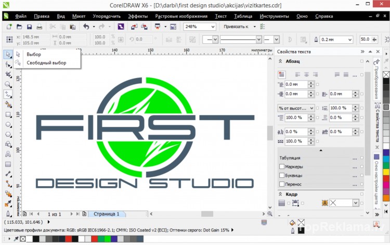Select the Text tool in the toolbox
390x245 pixels.
(x=8, y=154)
